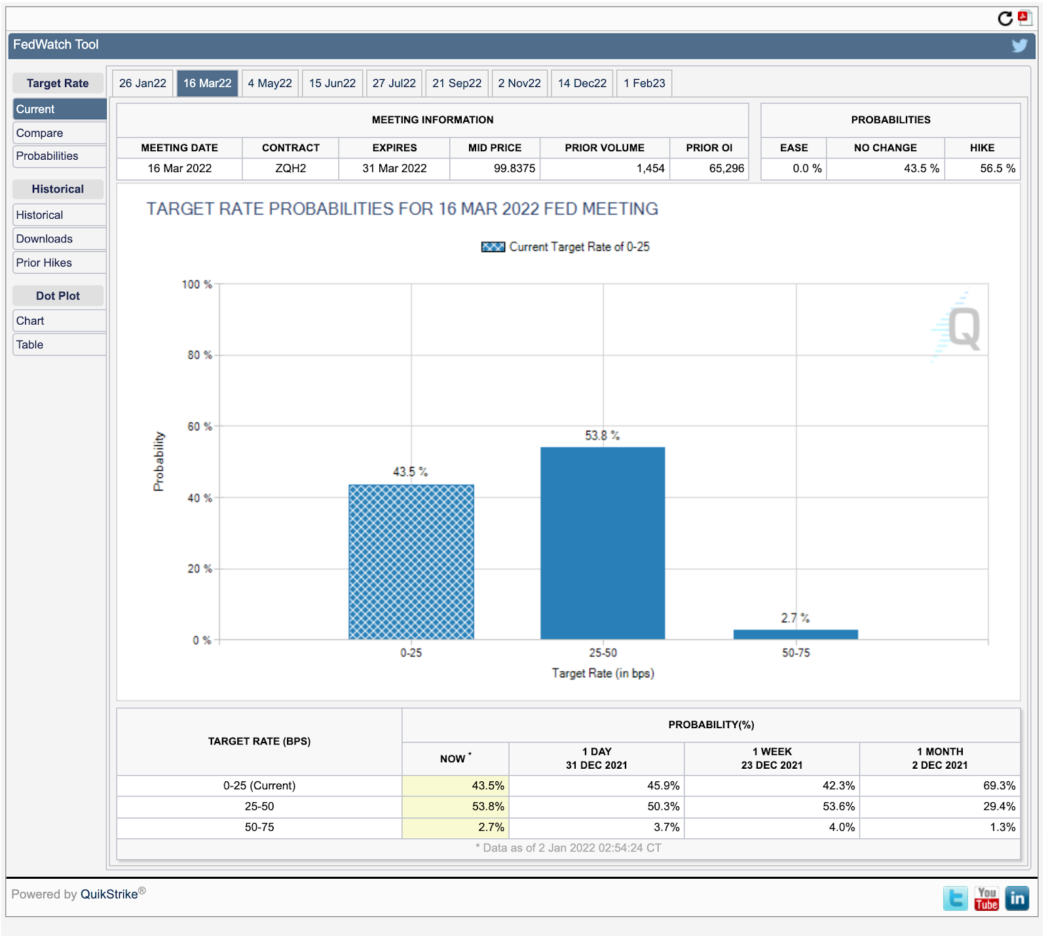Open the Downloads sidebar item
This screenshot has width=1048, height=941.
[x=60, y=239]
